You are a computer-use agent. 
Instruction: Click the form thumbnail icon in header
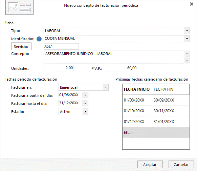(20, 7)
